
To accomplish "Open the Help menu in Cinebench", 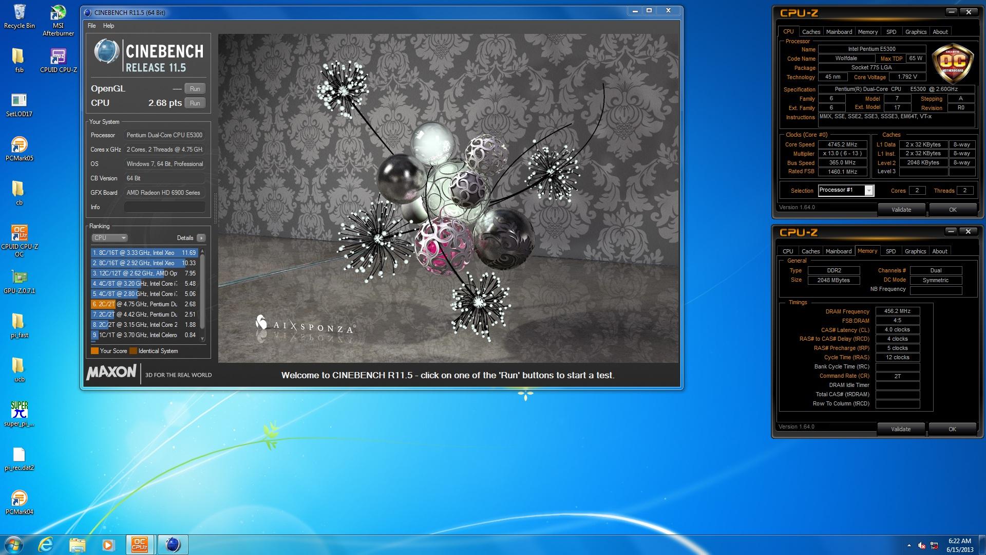I will (108, 26).
